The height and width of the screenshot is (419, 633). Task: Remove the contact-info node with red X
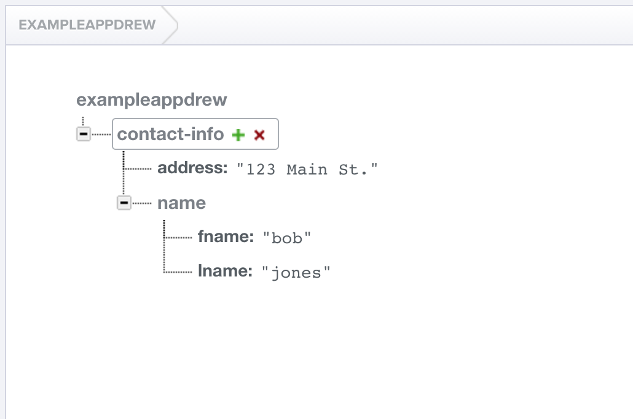259,135
